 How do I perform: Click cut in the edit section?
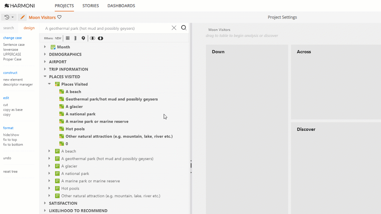6,105
